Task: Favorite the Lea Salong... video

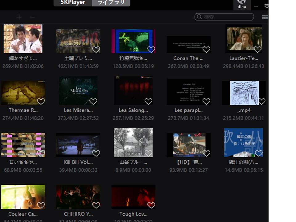Action: [148, 101]
